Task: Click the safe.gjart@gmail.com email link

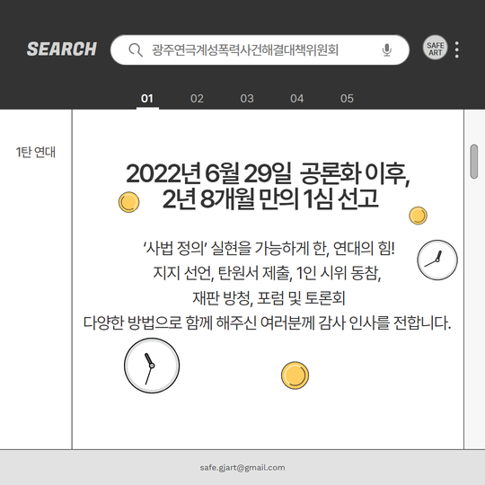Action: (x=242, y=467)
